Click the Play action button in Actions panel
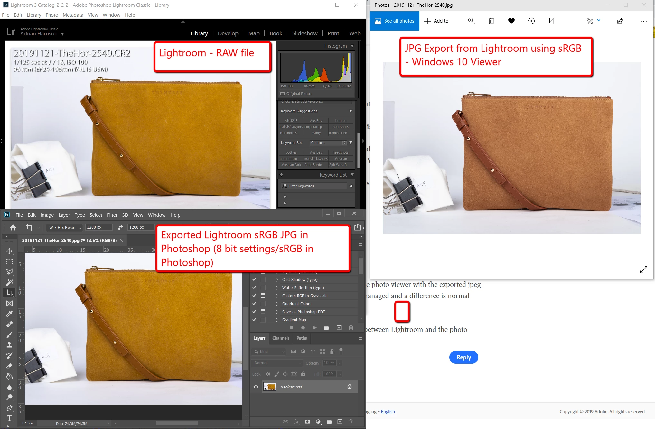655x429 pixels. 314,328
